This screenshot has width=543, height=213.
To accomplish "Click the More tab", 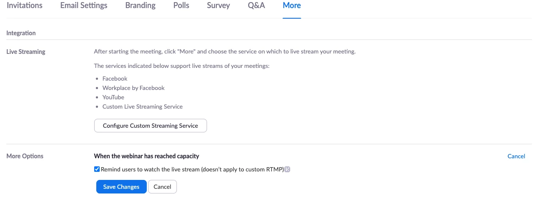I will (292, 6).
